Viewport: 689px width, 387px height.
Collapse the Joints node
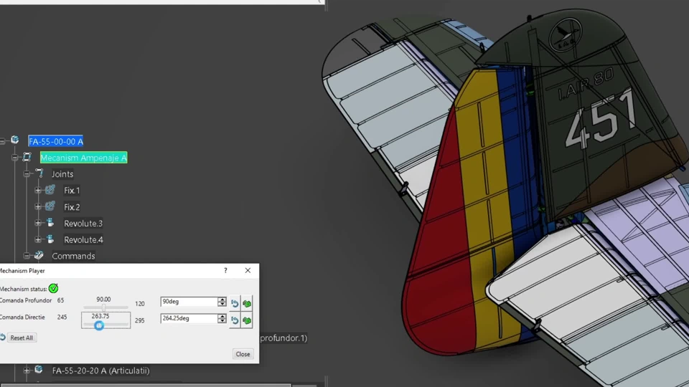pos(27,173)
